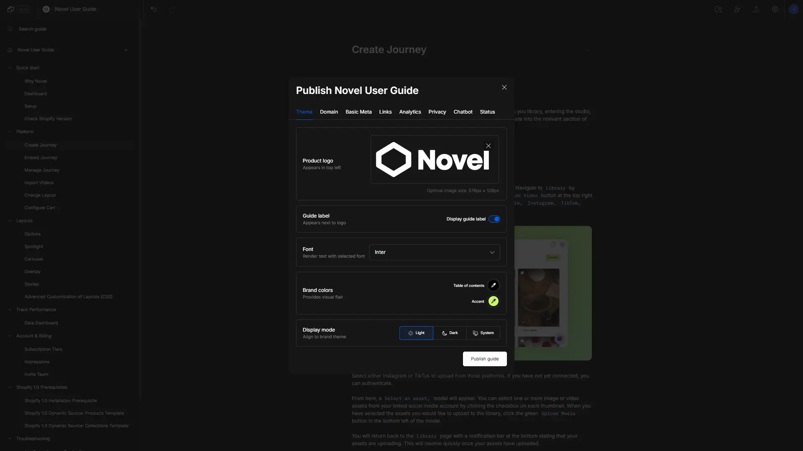Click the pencil icon next to Table of contents
The image size is (803, 451).
click(494, 285)
